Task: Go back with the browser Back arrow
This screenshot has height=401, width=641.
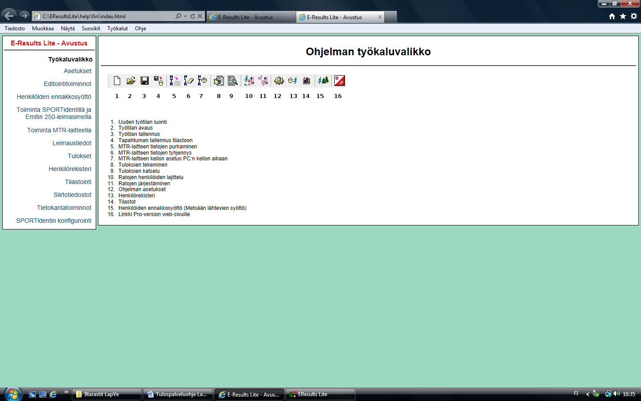Action: tap(9, 16)
